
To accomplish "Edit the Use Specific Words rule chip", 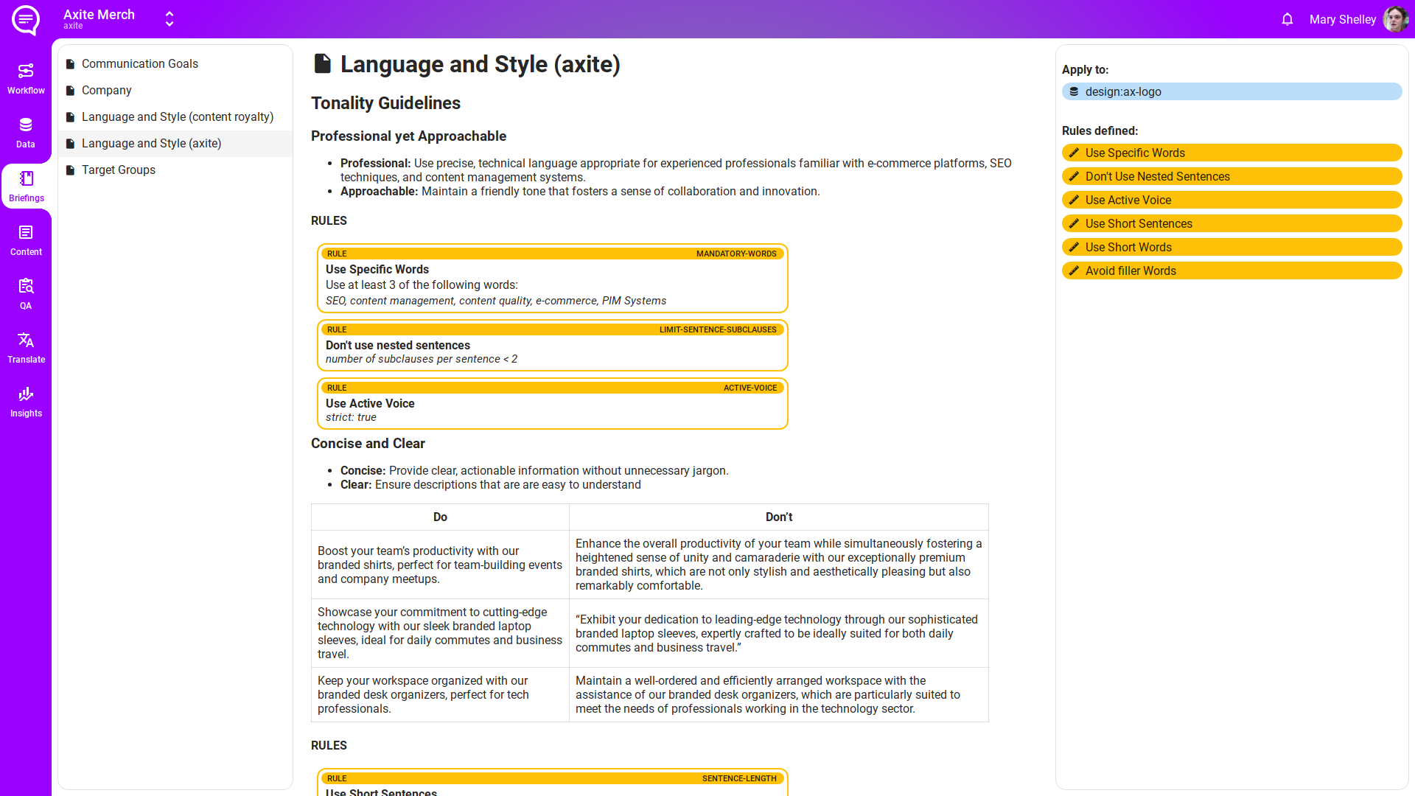I will tap(1231, 153).
